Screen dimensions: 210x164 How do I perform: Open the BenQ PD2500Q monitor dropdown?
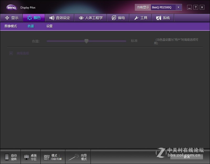coord(178,7)
